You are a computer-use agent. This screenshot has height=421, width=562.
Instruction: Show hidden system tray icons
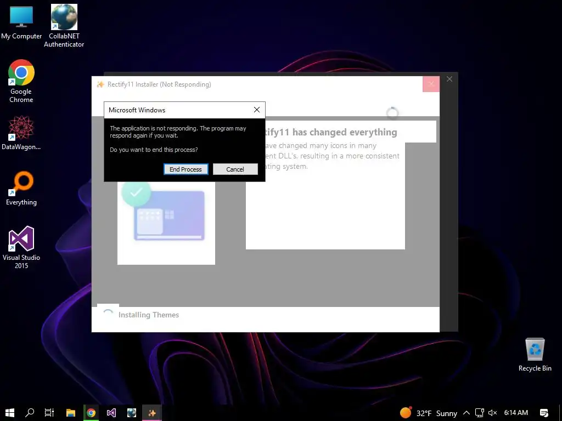pyautogui.click(x=467, y=413)
